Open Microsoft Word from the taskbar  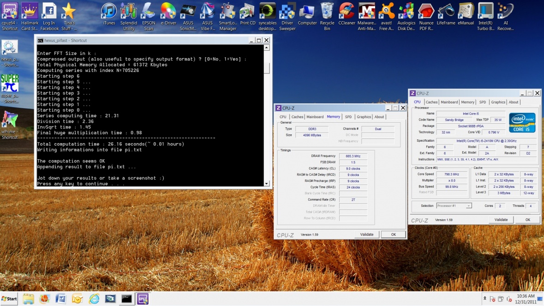[60, 299]
